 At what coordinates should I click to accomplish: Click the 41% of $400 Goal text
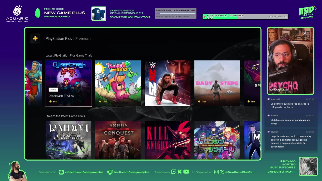278,17
